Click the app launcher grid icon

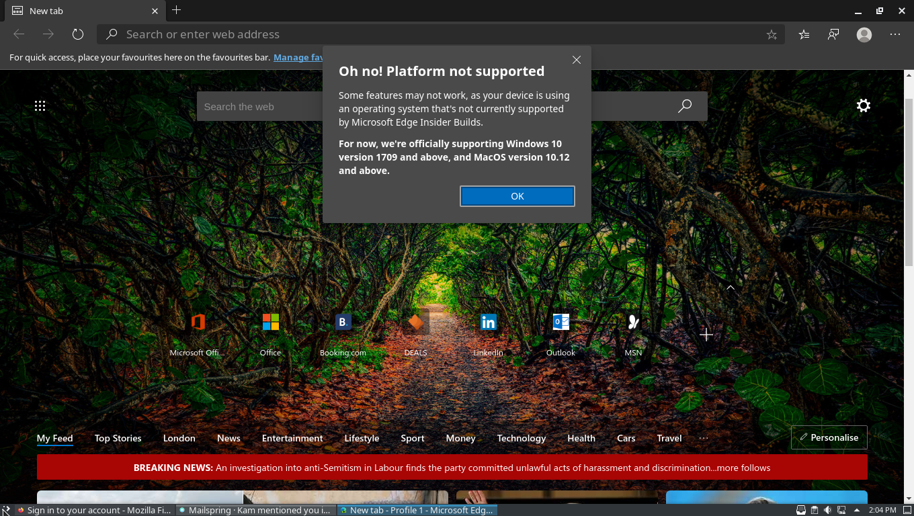tap(40, 105)
